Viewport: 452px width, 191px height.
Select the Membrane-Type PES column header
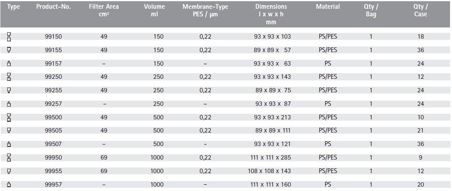pos(205,10)
